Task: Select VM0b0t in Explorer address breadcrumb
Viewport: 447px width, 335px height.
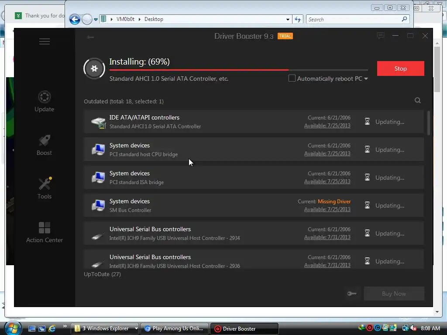Action: pos(125,19)
